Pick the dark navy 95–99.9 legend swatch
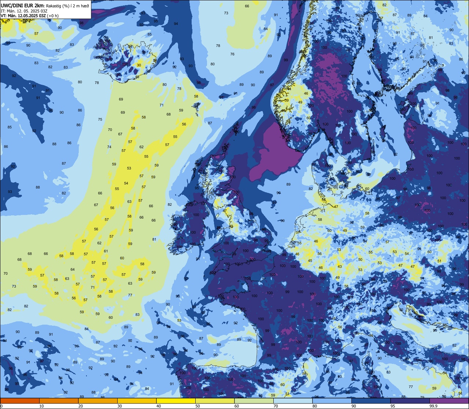Image resolution: width=469 pixels, height=409 pixels. tap(410, 401)
